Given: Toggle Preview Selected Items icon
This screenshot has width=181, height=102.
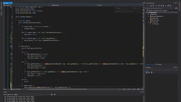Looking at the screenshot, I should point(170,6).
